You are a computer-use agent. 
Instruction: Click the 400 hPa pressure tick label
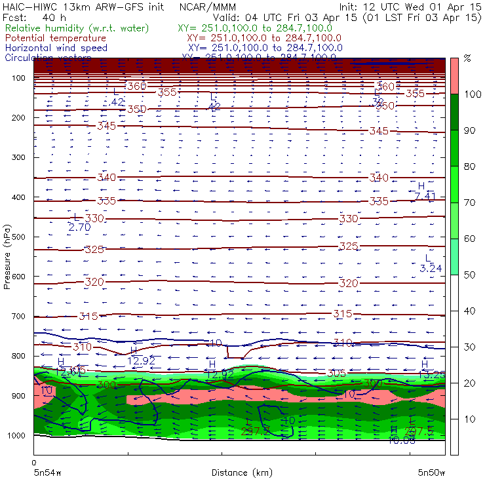tap(18, 197)
